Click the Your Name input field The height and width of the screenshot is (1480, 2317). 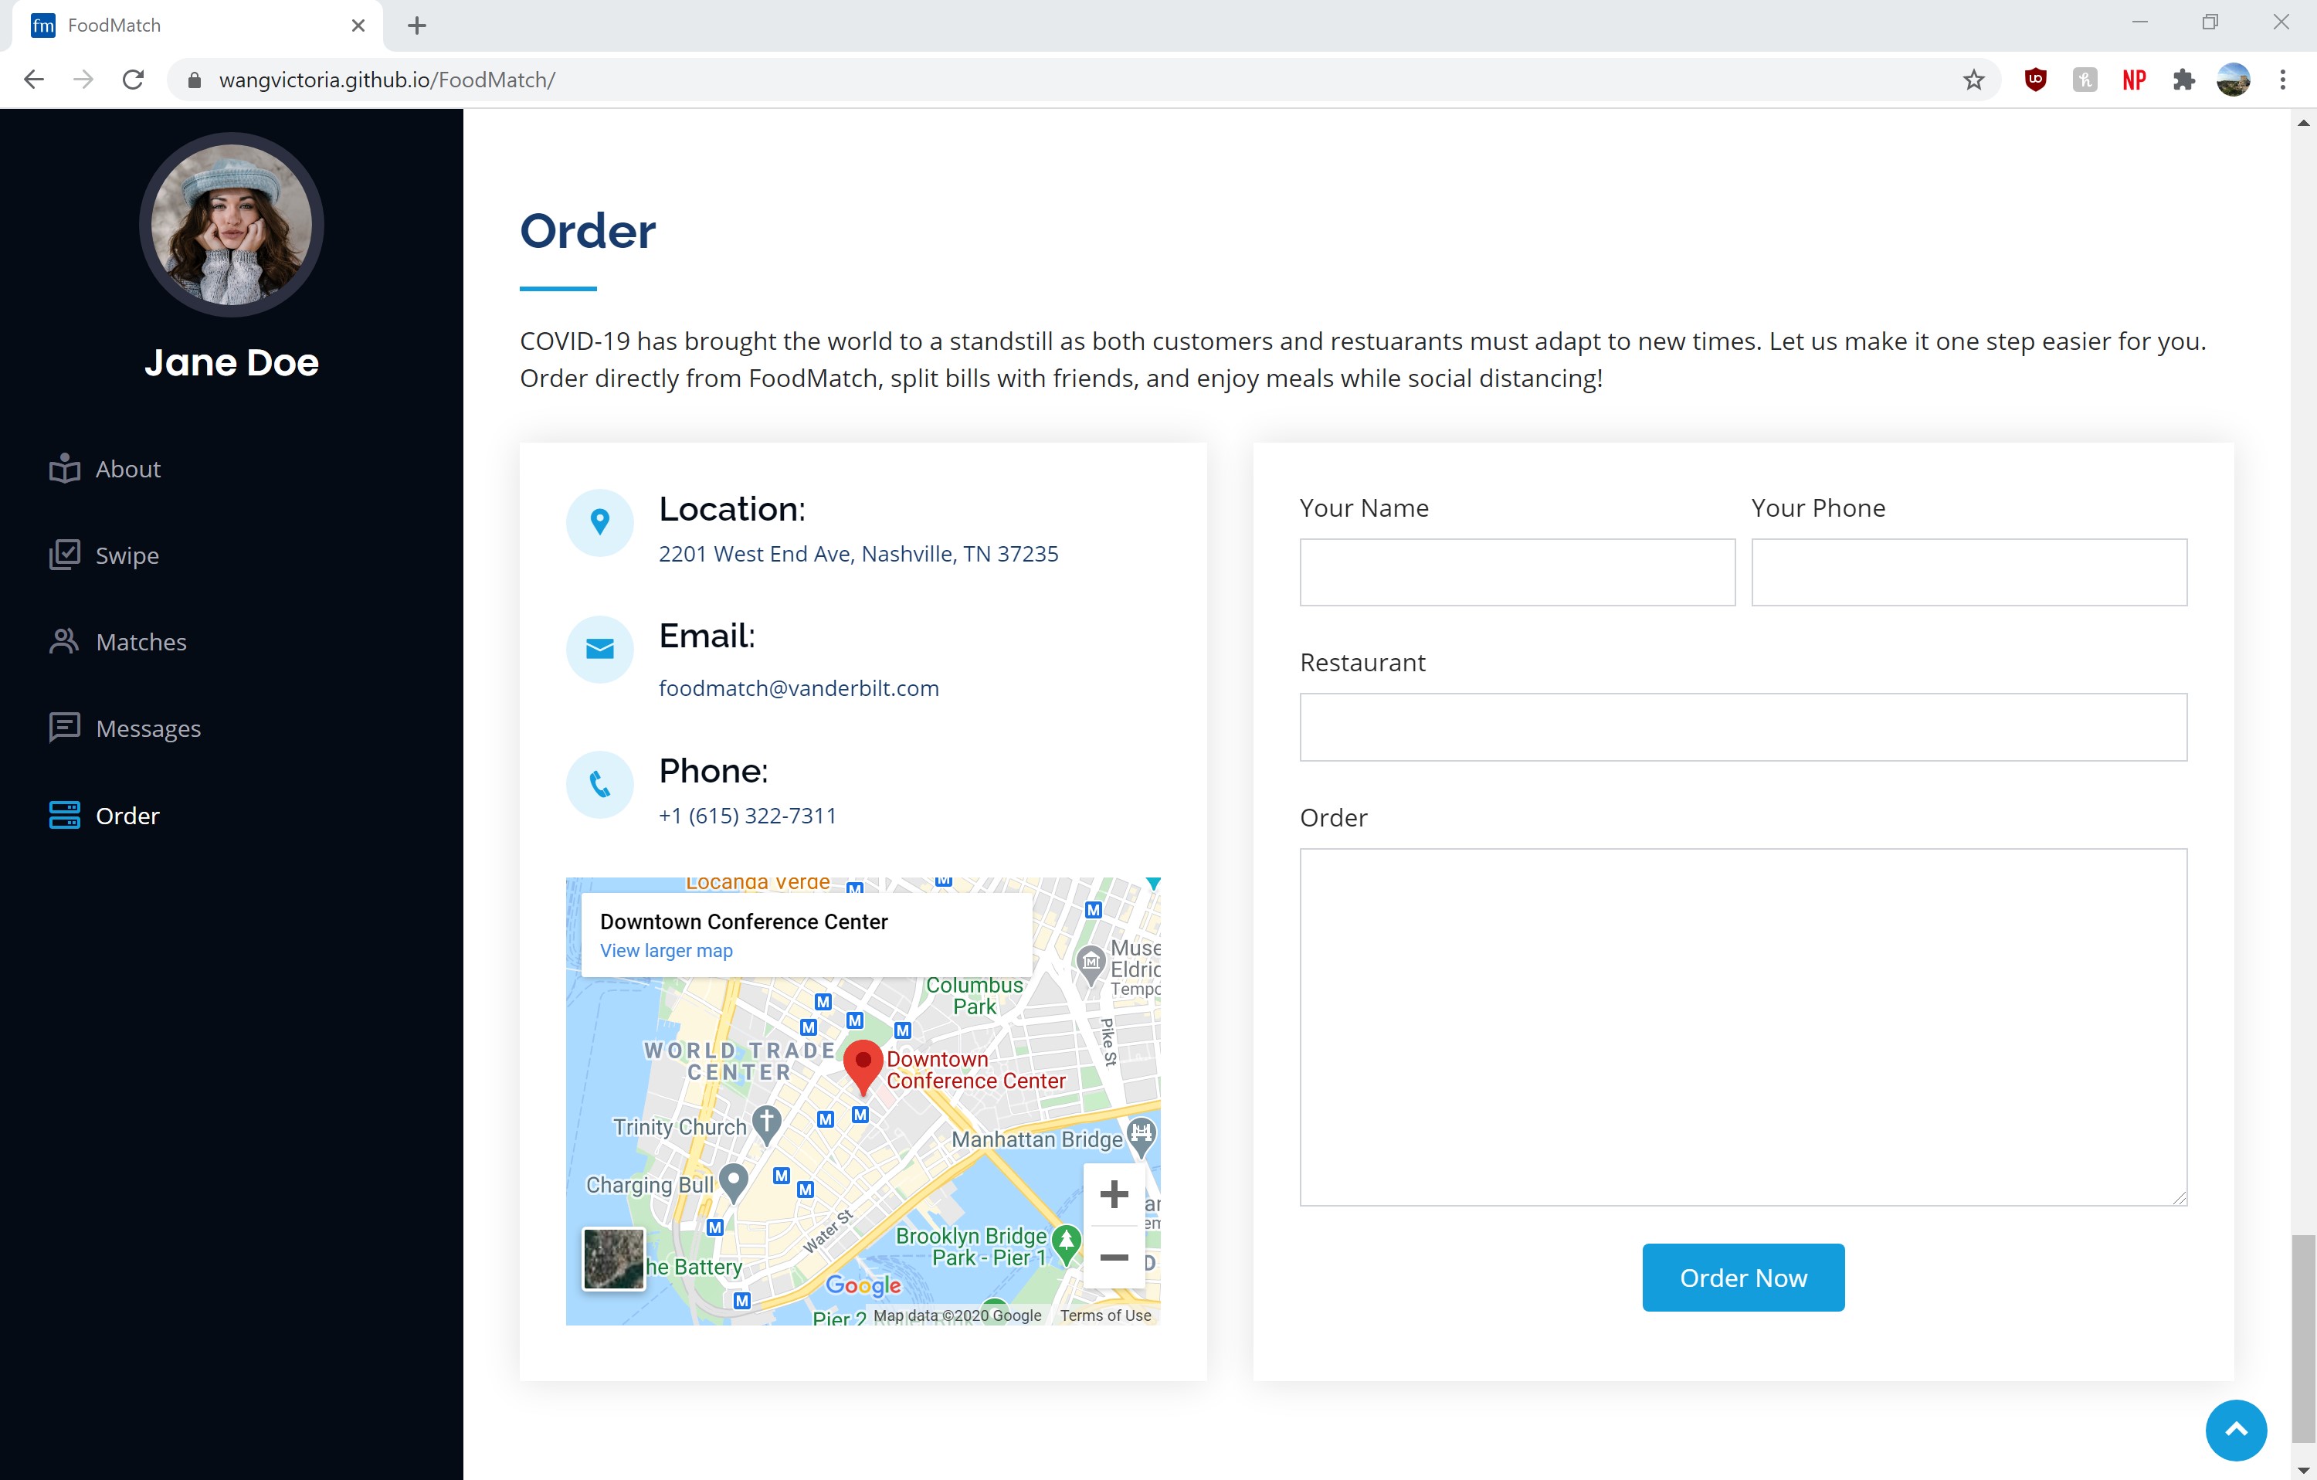tap(1516, 572)
